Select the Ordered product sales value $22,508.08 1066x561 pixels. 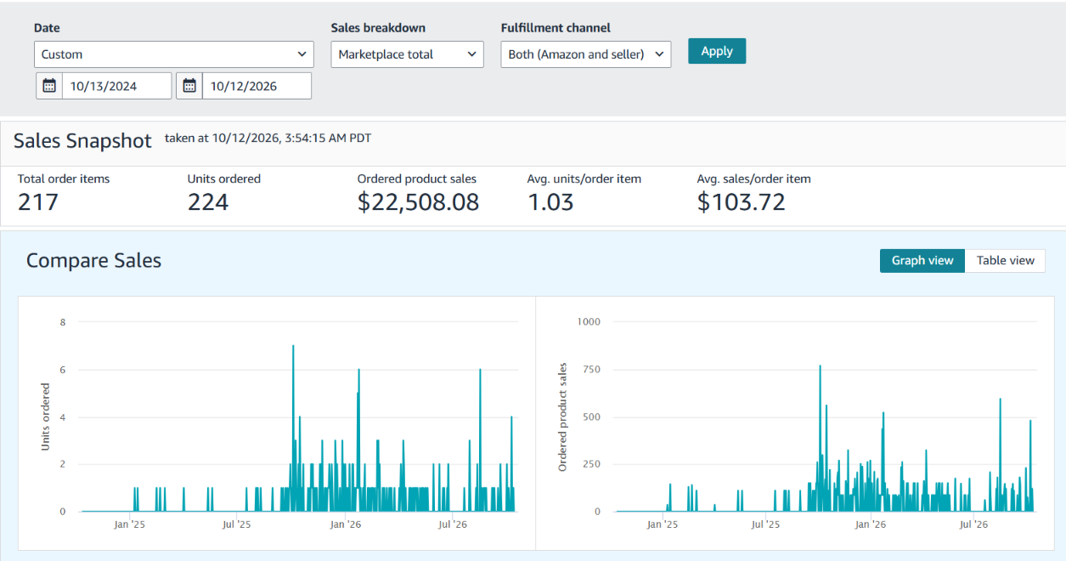419,202
